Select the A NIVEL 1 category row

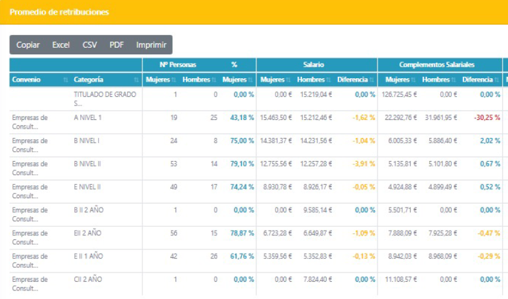pos(89,117)
